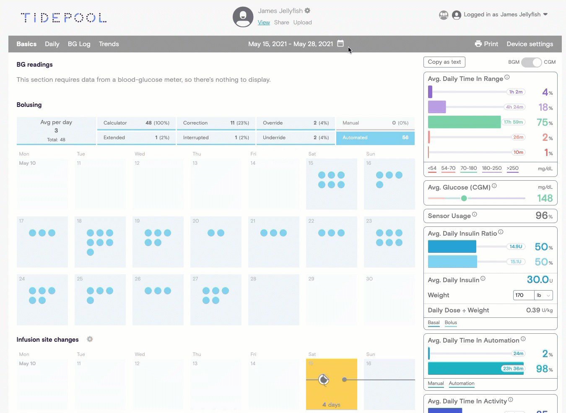This screenshot has width=566, height=413.
Task: Select the Interrupted bolus filter
Action: tap(216, 138)
